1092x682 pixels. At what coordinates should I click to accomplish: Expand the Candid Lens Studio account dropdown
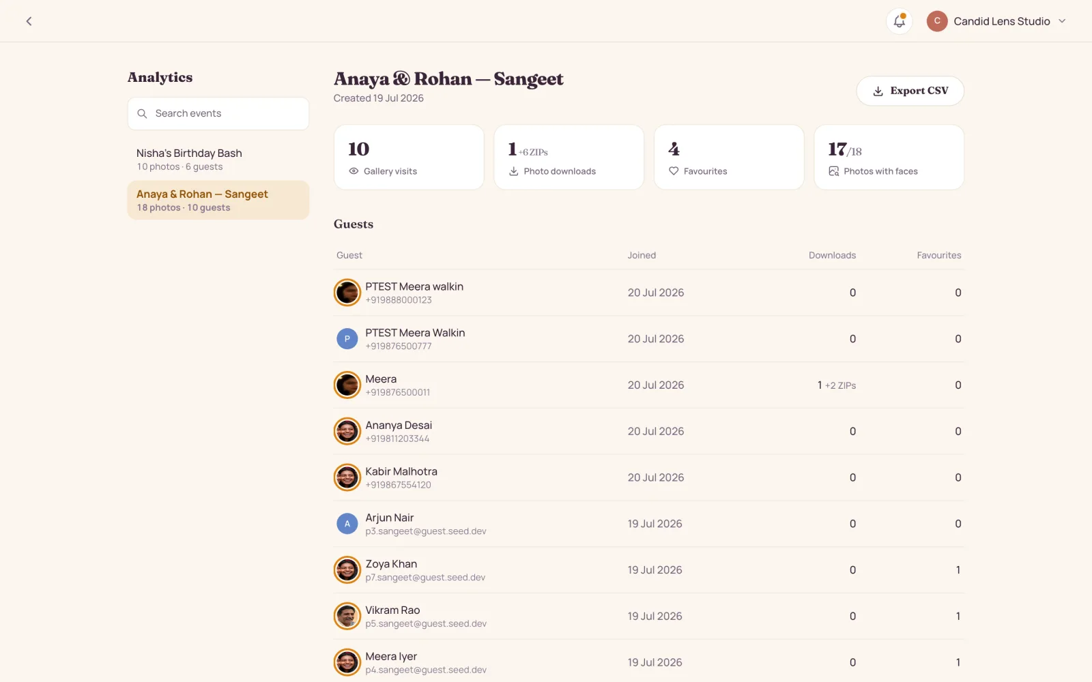pyautogui.click(x=1062, y=21)
